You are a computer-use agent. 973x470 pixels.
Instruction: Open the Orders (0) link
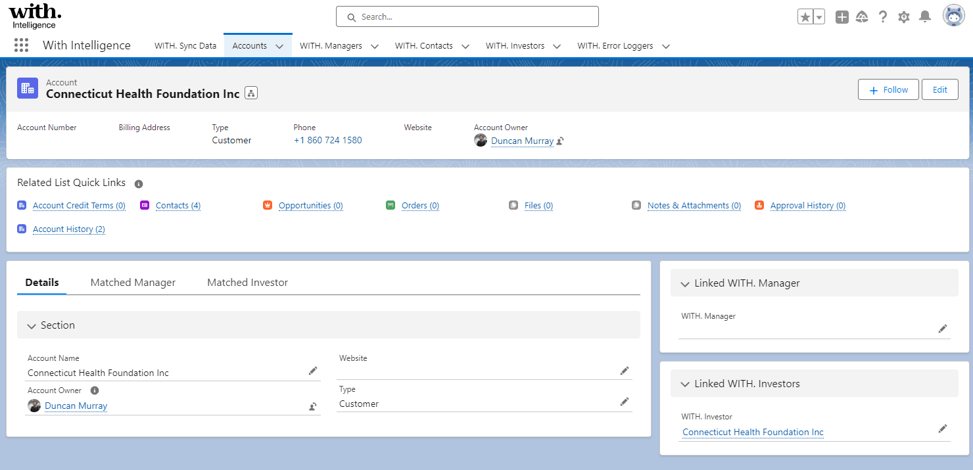420,206
